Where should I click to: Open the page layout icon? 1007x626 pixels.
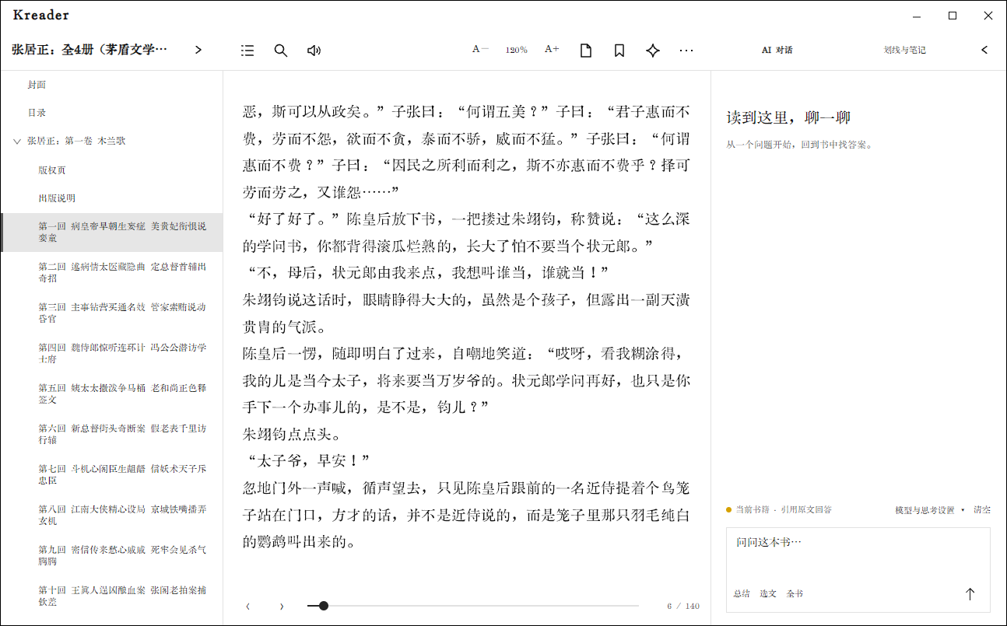pos(586,51)
